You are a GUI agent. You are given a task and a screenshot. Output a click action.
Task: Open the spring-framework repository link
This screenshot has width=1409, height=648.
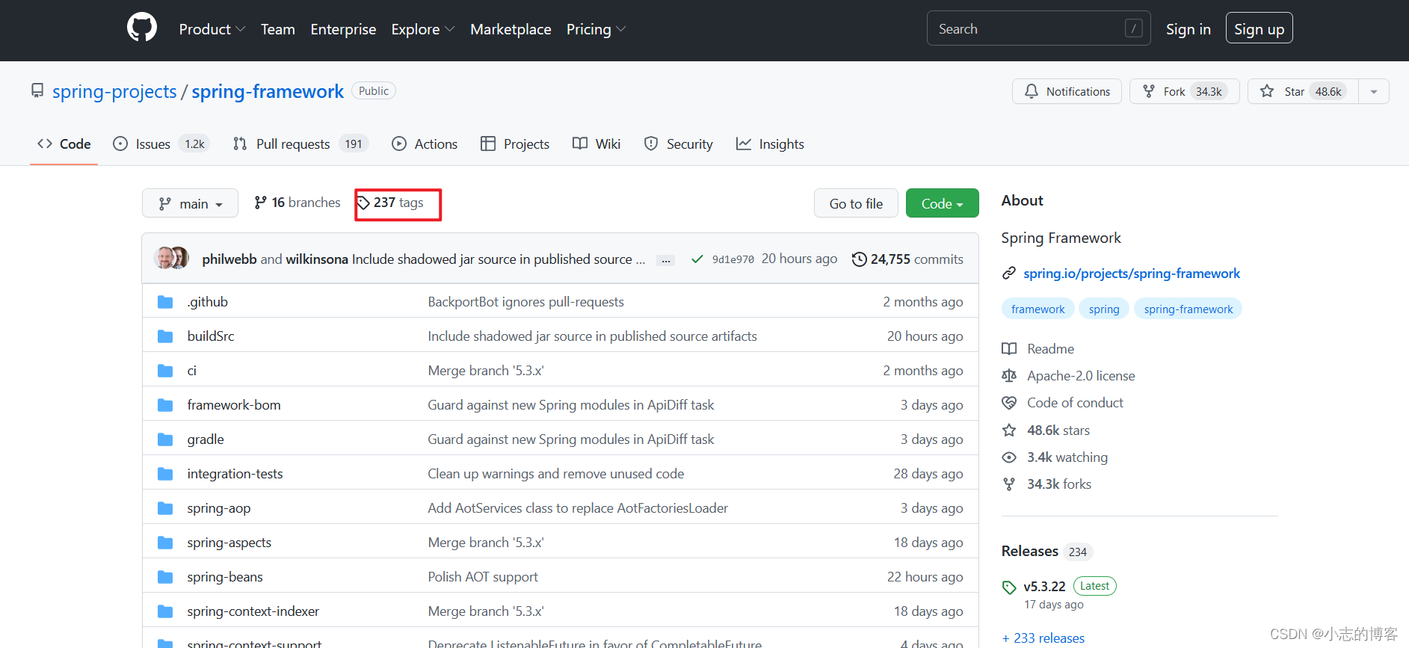pyautogui.click(x=268, y=91)
